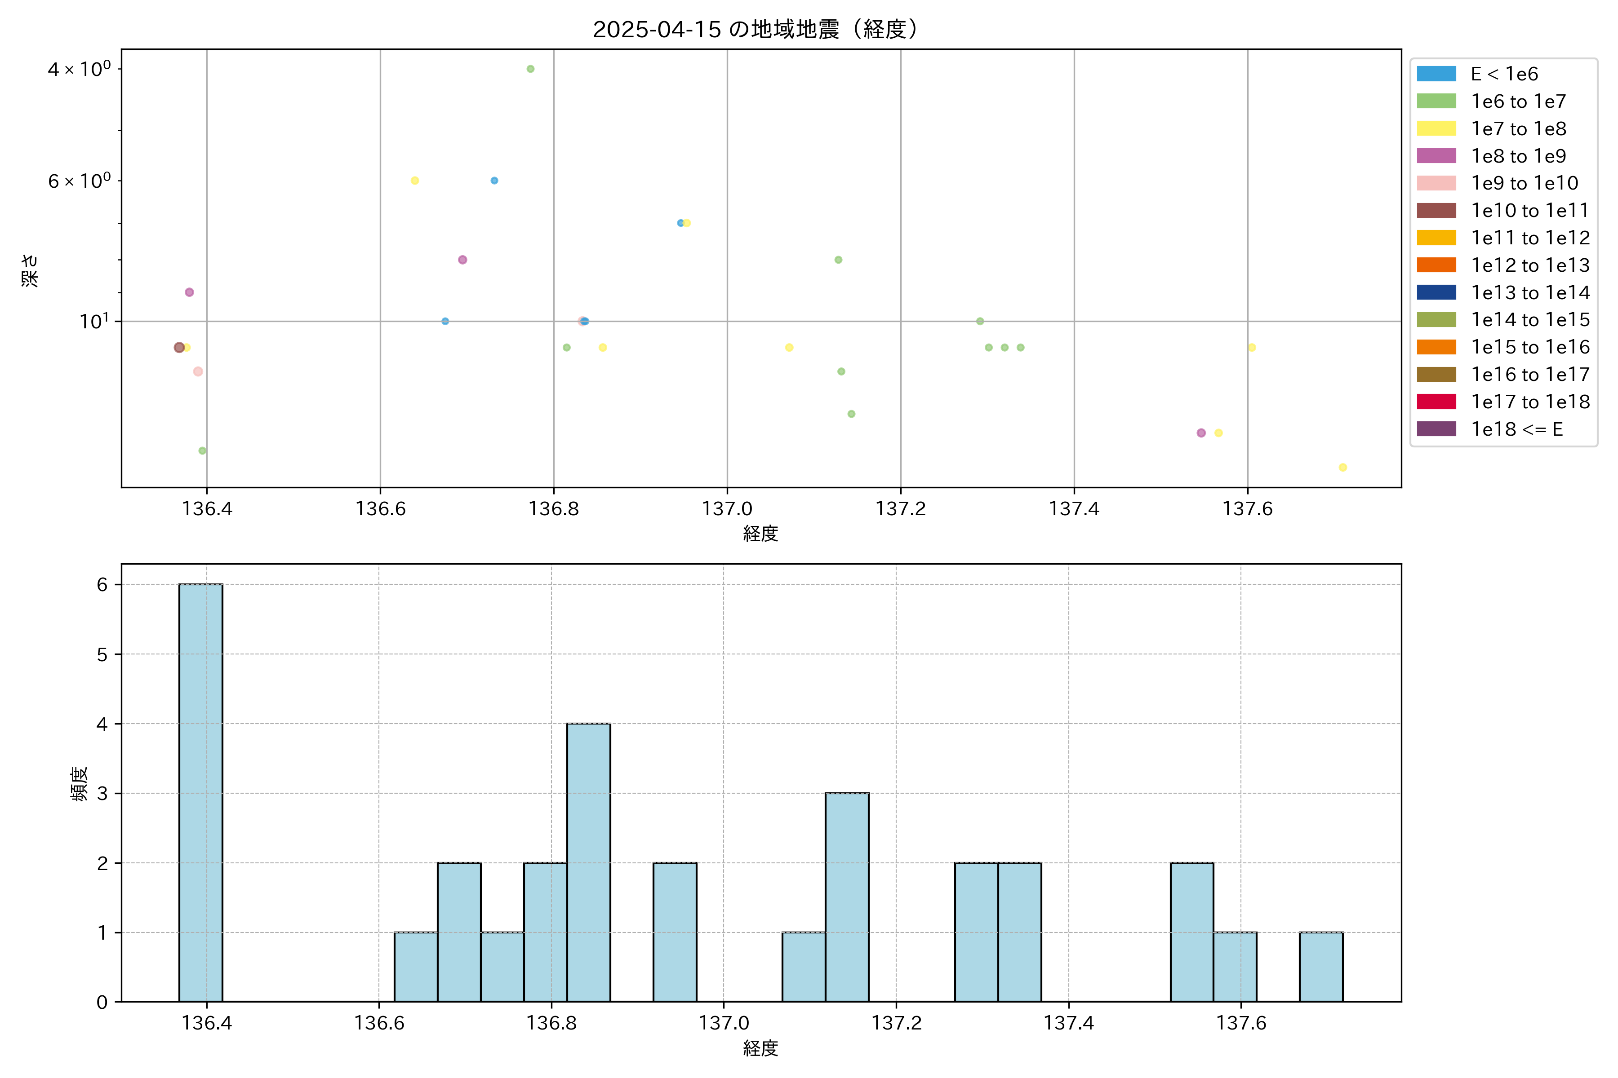Click the rightmost yellow scatter point
Image resolution: width=1618 pixels, height=1078 pixels.
(x=1343, y=468)
